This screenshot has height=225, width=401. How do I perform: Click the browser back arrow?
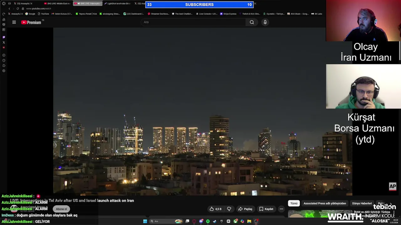pyautogui.click(x=9, y=9)
